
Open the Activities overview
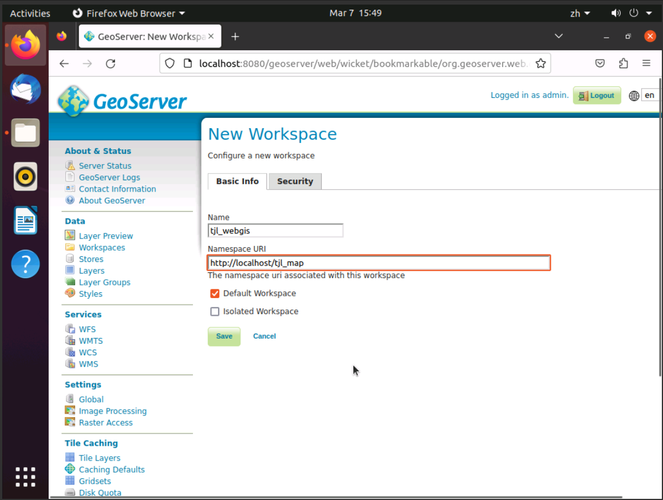[30, 13]
